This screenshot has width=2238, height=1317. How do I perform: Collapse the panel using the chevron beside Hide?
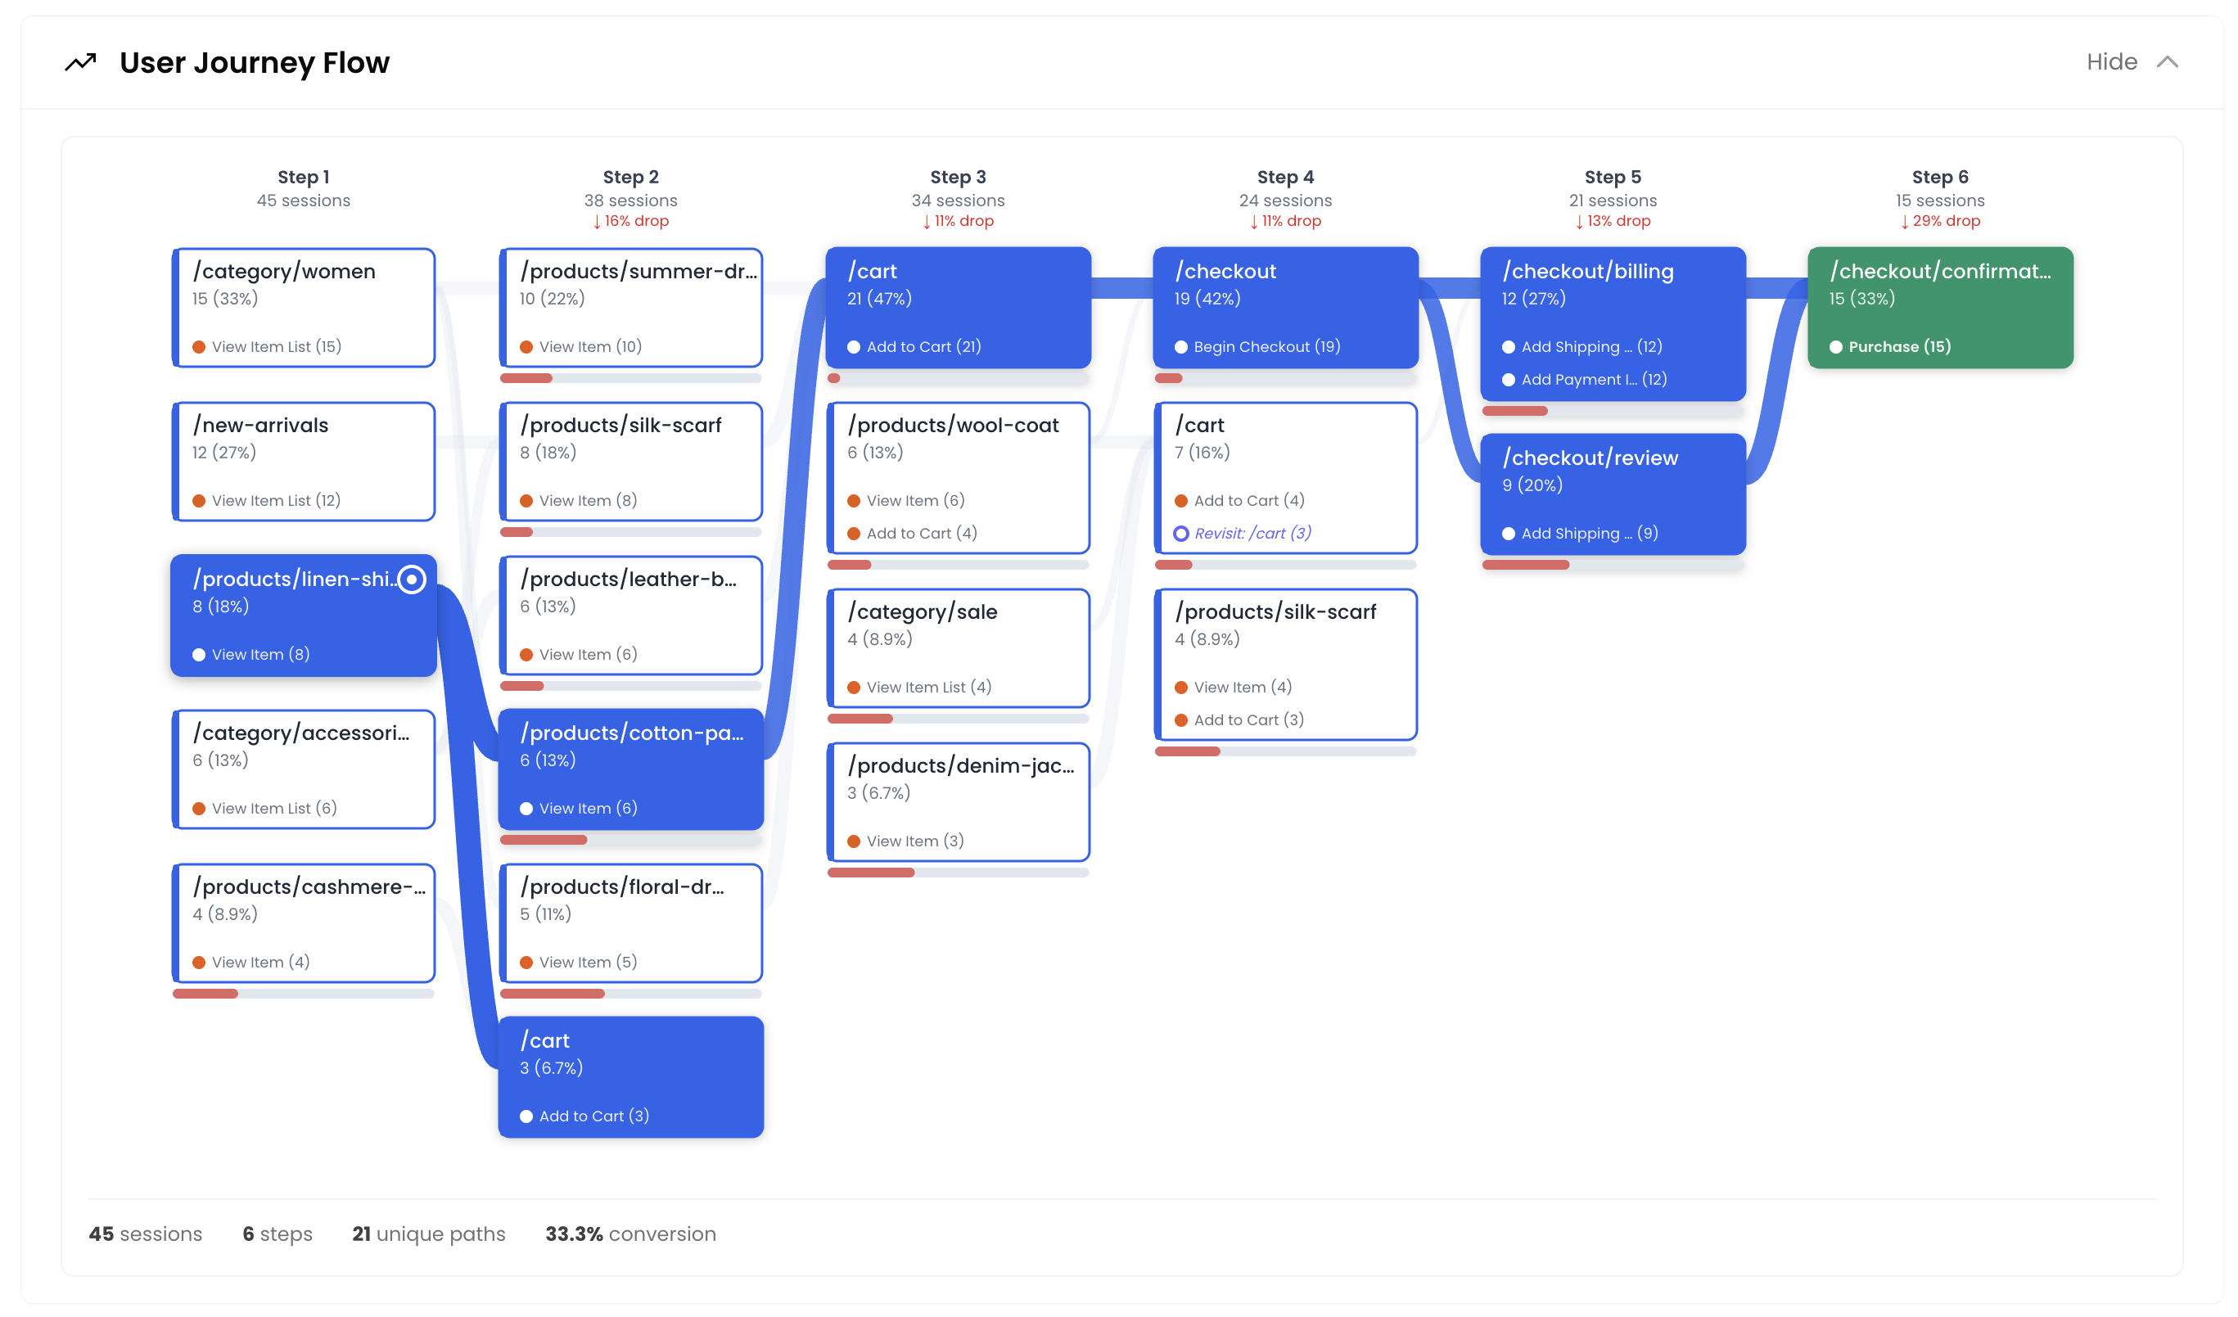2167,61
